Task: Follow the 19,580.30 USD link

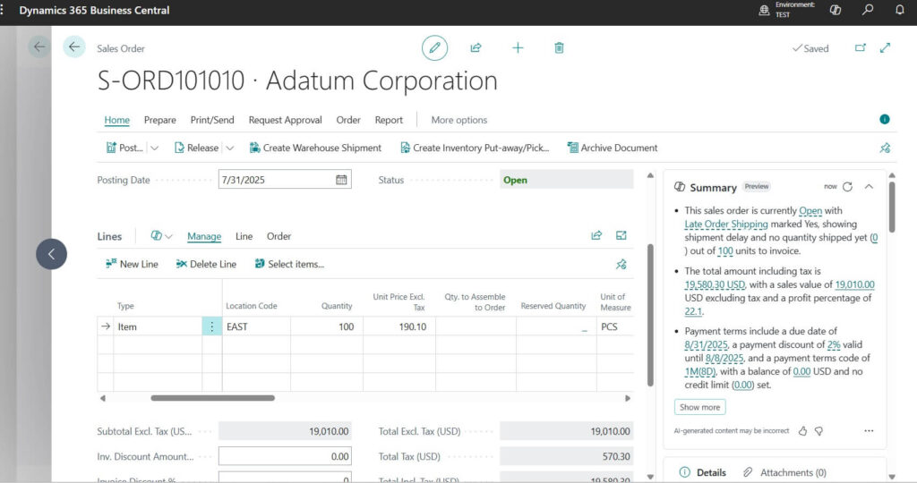Action: 715,285
